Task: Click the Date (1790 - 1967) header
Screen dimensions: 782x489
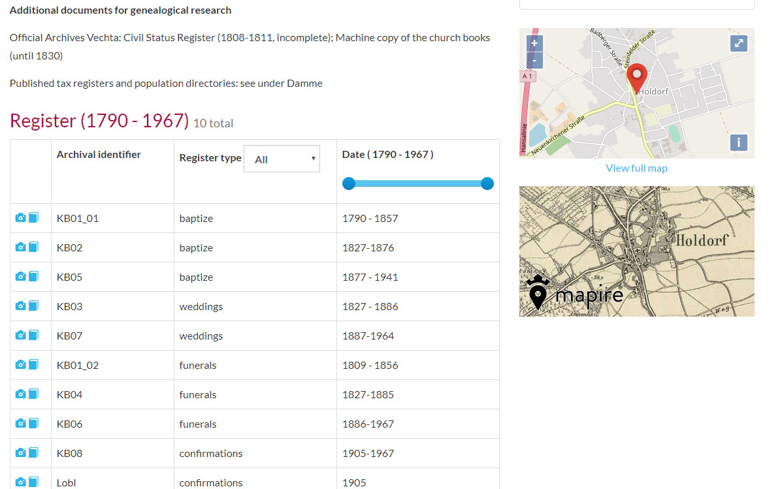Action: click(x=387, y=155)
